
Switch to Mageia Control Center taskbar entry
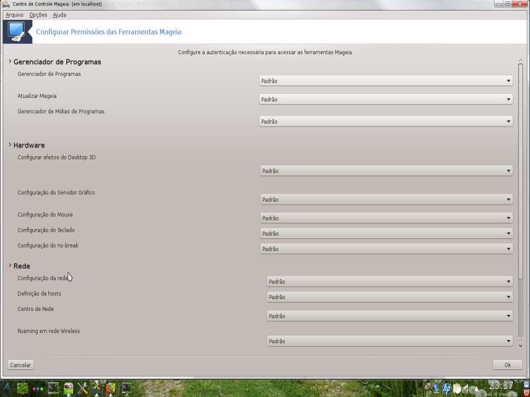click(x=97, y=388)
